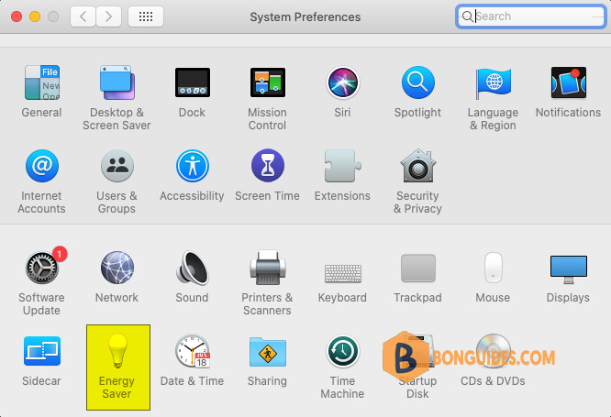
Task: Open the Displays preferences icon
Action: 568,269
